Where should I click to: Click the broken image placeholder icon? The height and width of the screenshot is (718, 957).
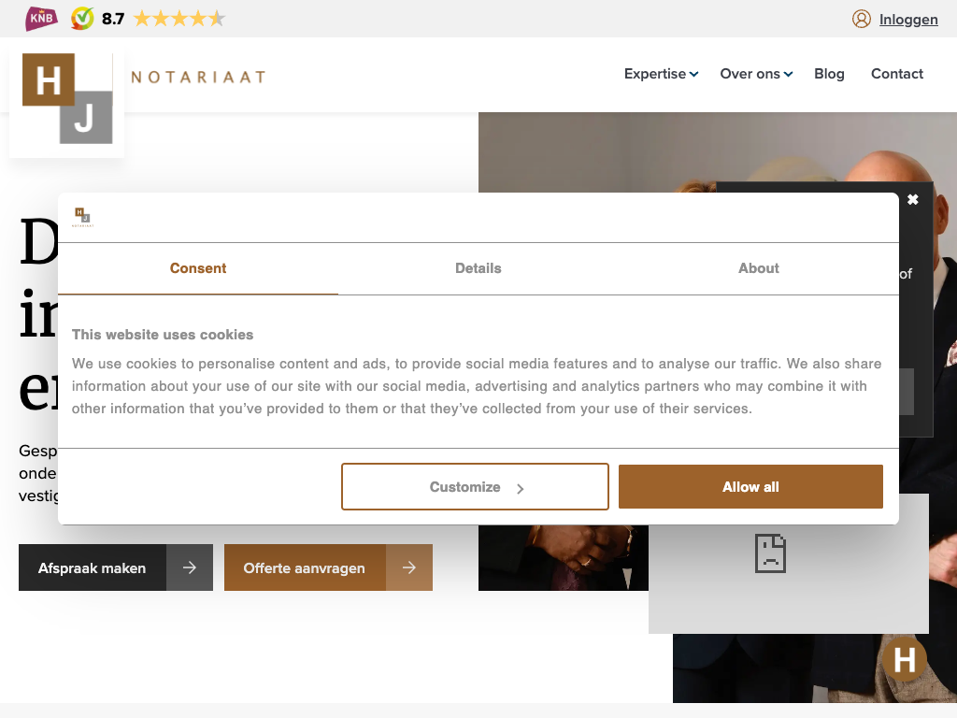[x=770, y=553]
